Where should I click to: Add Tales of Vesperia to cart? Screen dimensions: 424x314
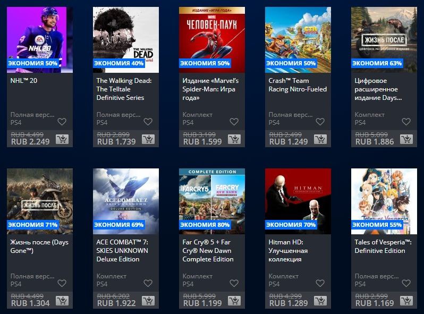(x=406, y=301)
